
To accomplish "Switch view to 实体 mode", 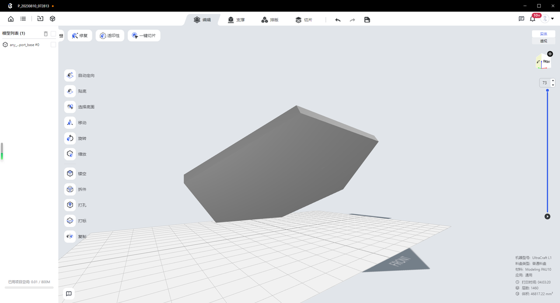I will pyautogui.click(x=543, y=34).
